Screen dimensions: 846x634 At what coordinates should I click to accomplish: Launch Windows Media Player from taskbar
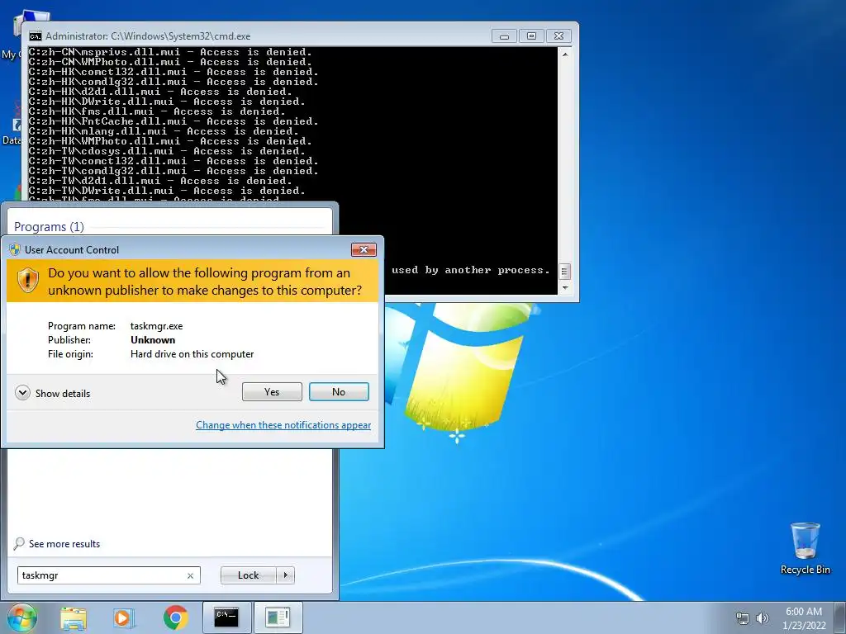(x=124, y=617)
